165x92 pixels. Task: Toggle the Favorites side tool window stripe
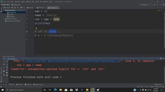click(x=1, y=79)
